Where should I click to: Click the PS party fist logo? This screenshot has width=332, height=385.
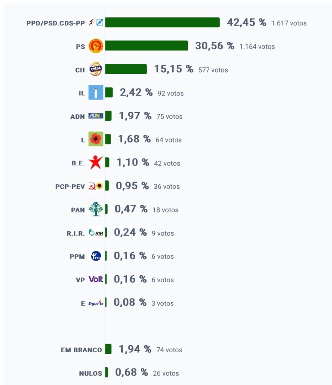pyautogui.click(x=96, y=45)
